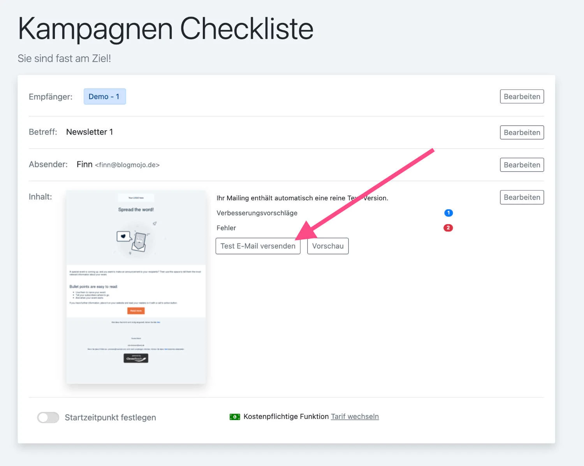
Task: Click the subject Newsletter 1
Action: (x=90, y=132)
